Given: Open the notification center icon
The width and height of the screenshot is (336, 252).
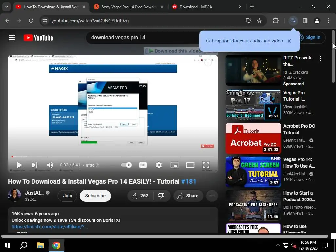Looking at the screenshot, I should click(325, 245).
